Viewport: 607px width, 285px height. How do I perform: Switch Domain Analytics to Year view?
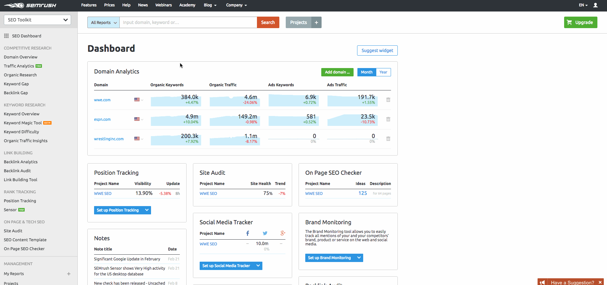coord(383,72)
